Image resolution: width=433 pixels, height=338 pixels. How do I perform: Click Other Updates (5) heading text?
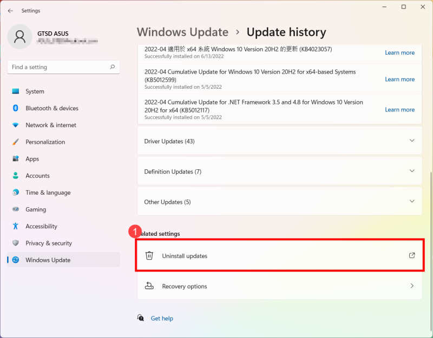coord(167,202)
